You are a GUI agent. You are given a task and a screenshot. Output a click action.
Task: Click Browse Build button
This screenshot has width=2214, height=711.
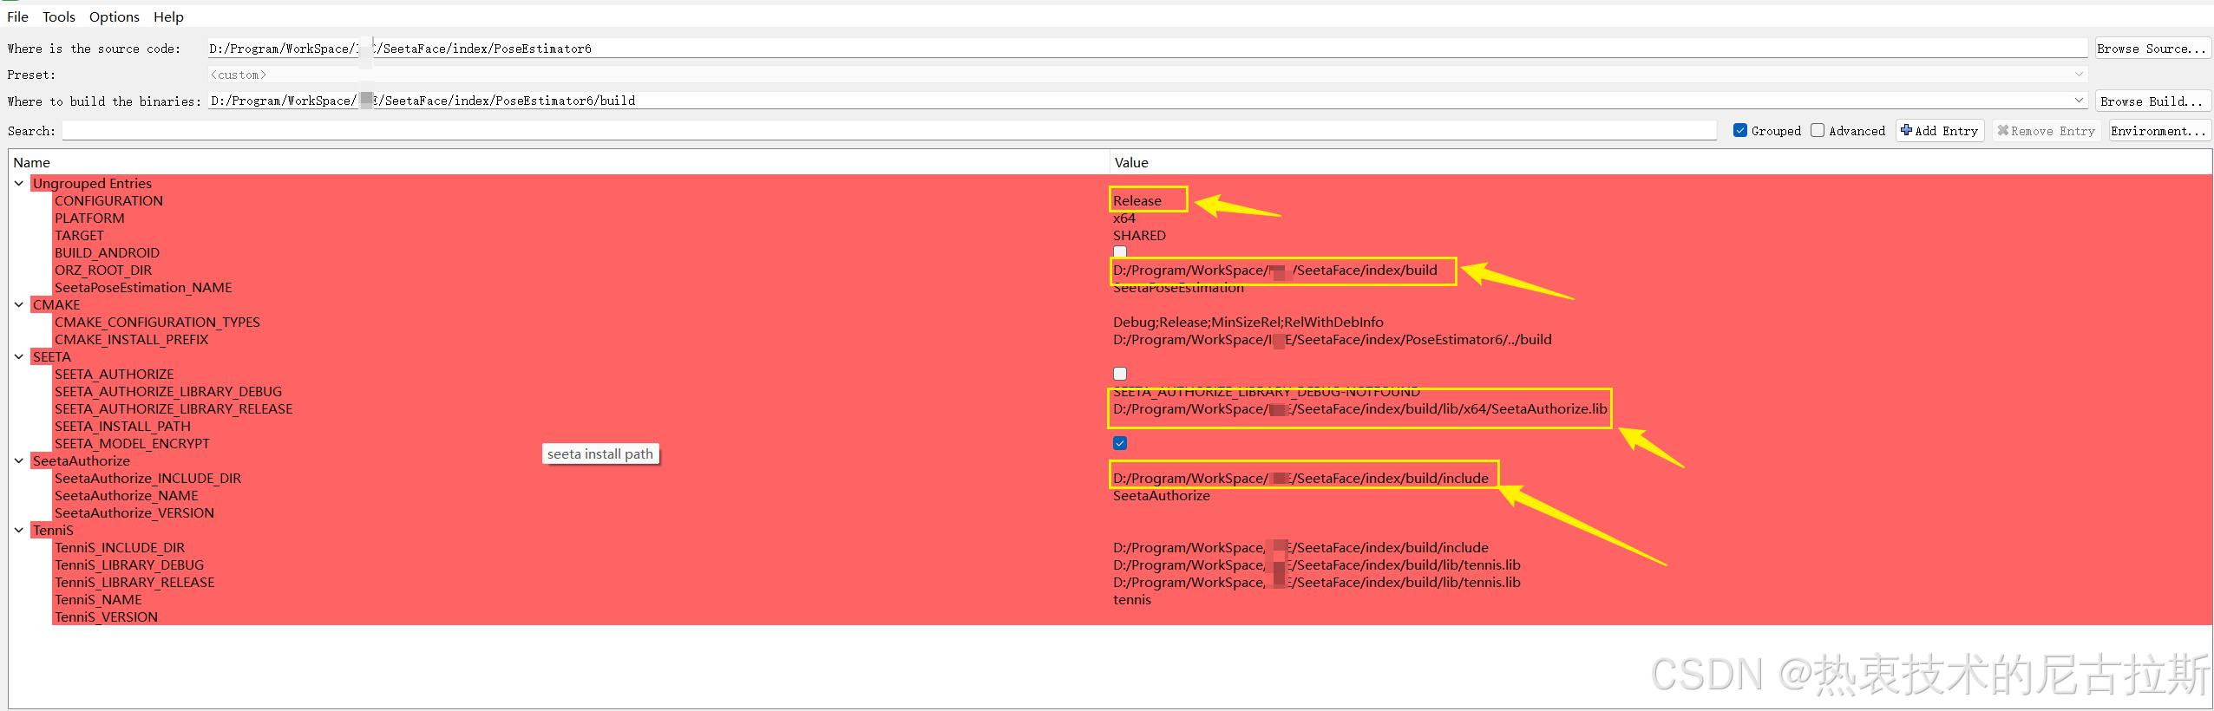point(2152,101)
